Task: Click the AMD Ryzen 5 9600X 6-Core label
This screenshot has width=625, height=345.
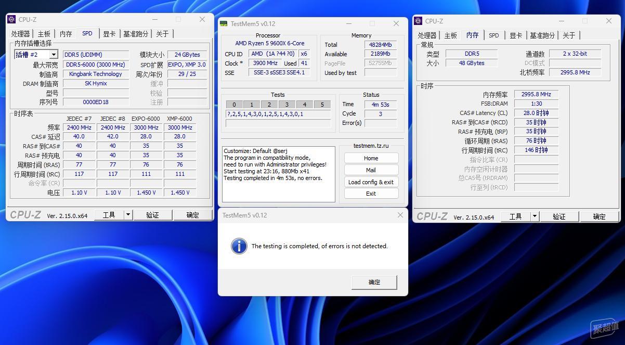Action: coord(270,43)
